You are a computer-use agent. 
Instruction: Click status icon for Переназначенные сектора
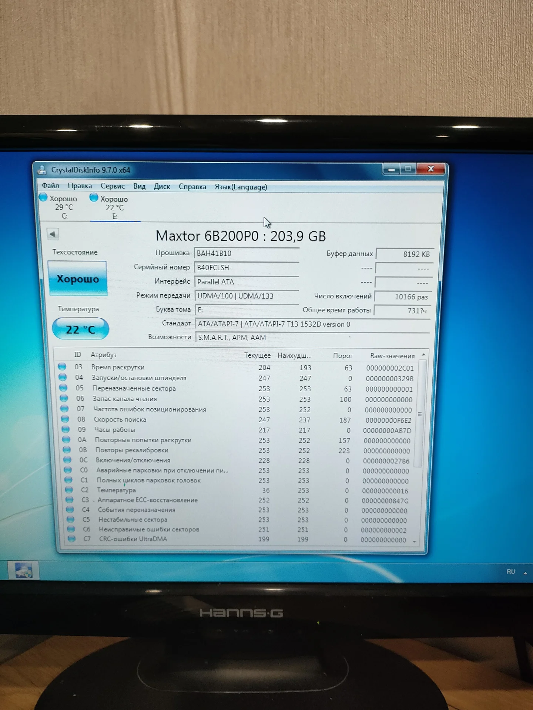[x=63, y=388]
